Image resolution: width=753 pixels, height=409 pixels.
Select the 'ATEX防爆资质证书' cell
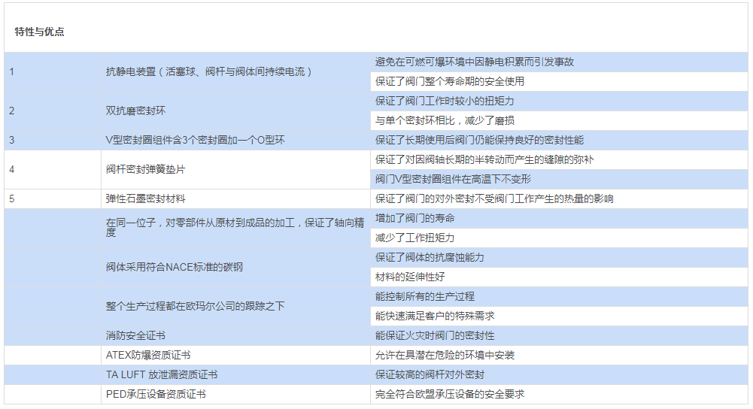pyautogui.click(x=153, y=355)
